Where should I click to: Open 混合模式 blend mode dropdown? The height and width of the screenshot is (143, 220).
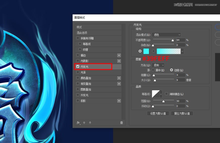coord(166,35)
